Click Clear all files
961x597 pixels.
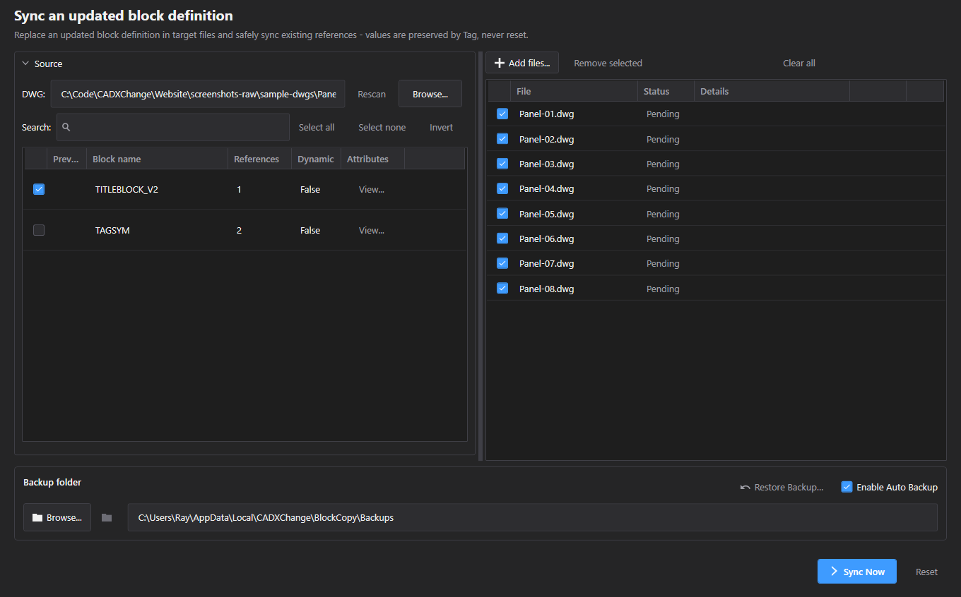pos(799,63)
